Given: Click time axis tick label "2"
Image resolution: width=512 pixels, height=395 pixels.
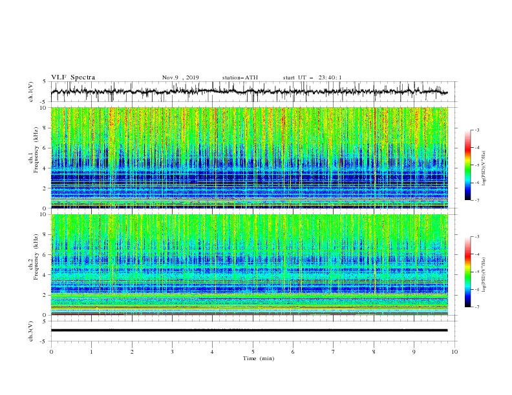Looking at the screenshot, I should [x=132, y=352].
